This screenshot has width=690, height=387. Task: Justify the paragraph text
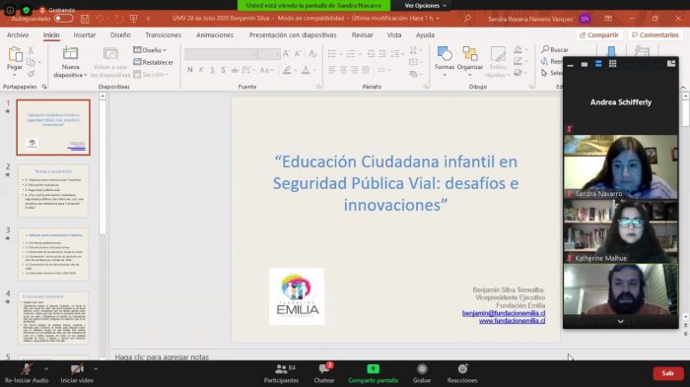coord(366,70)
